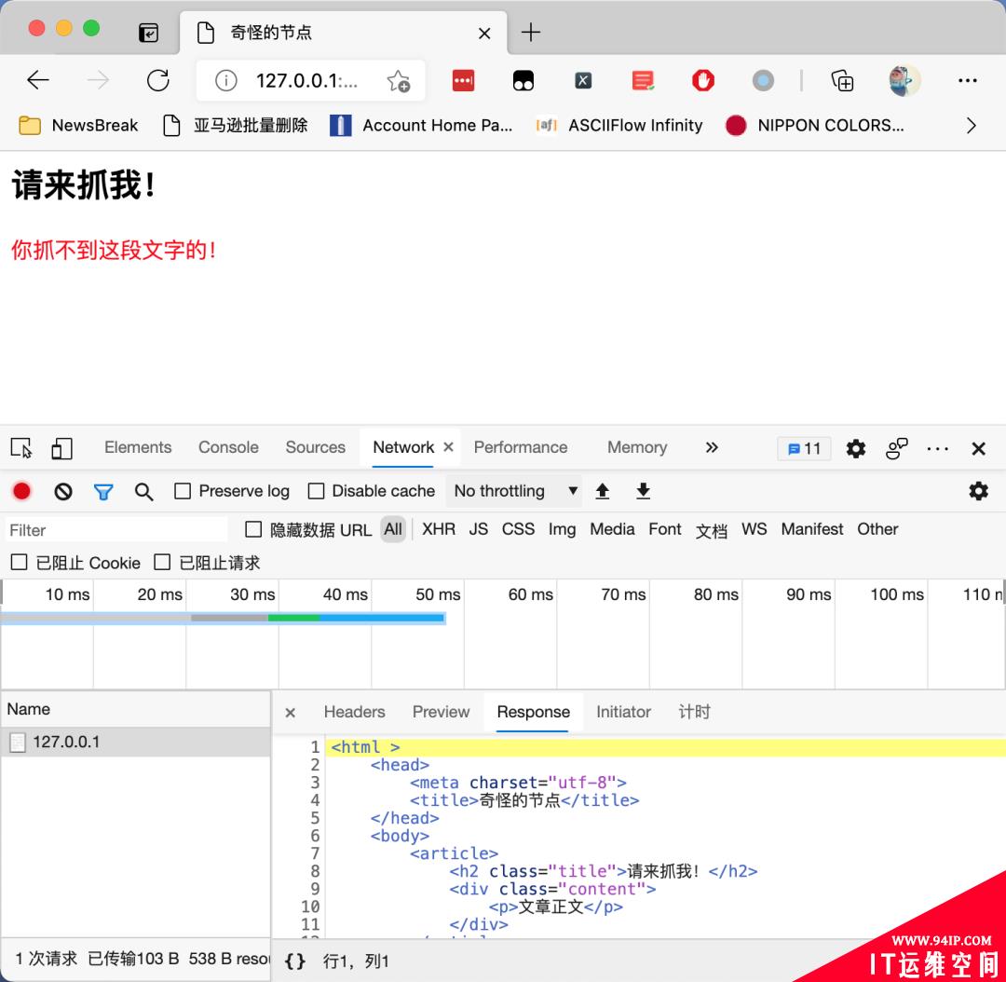Open the site information icon in address bar
Image resolution: width=1006 pixels, height=982 pixels.
(225, 81)
